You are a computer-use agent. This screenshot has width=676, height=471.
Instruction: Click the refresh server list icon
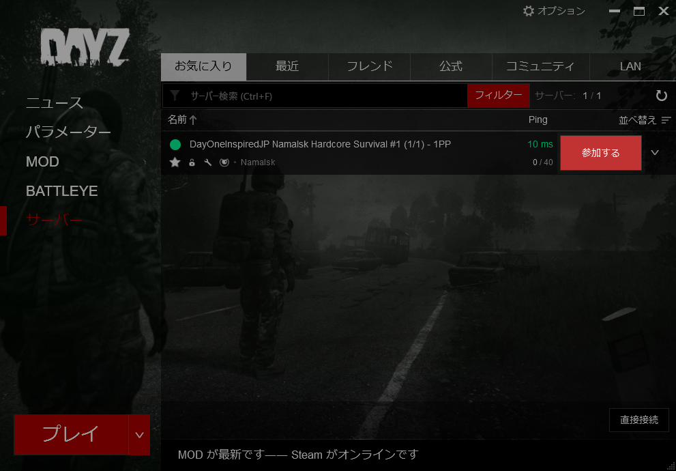point(662,96)
